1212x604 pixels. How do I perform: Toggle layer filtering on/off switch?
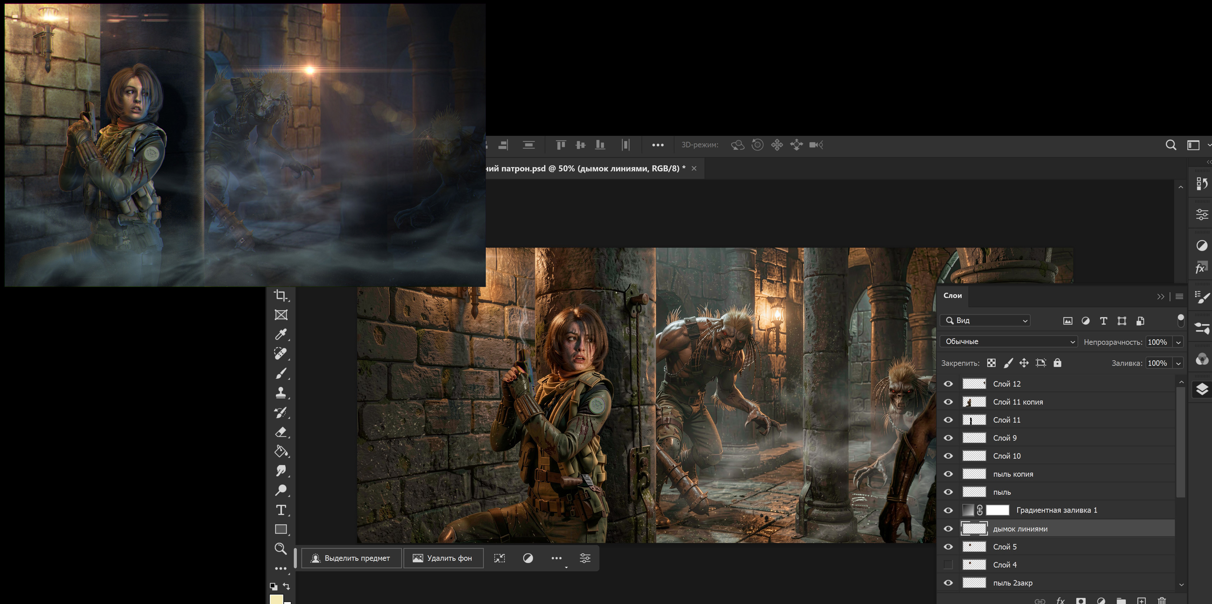1180,320
